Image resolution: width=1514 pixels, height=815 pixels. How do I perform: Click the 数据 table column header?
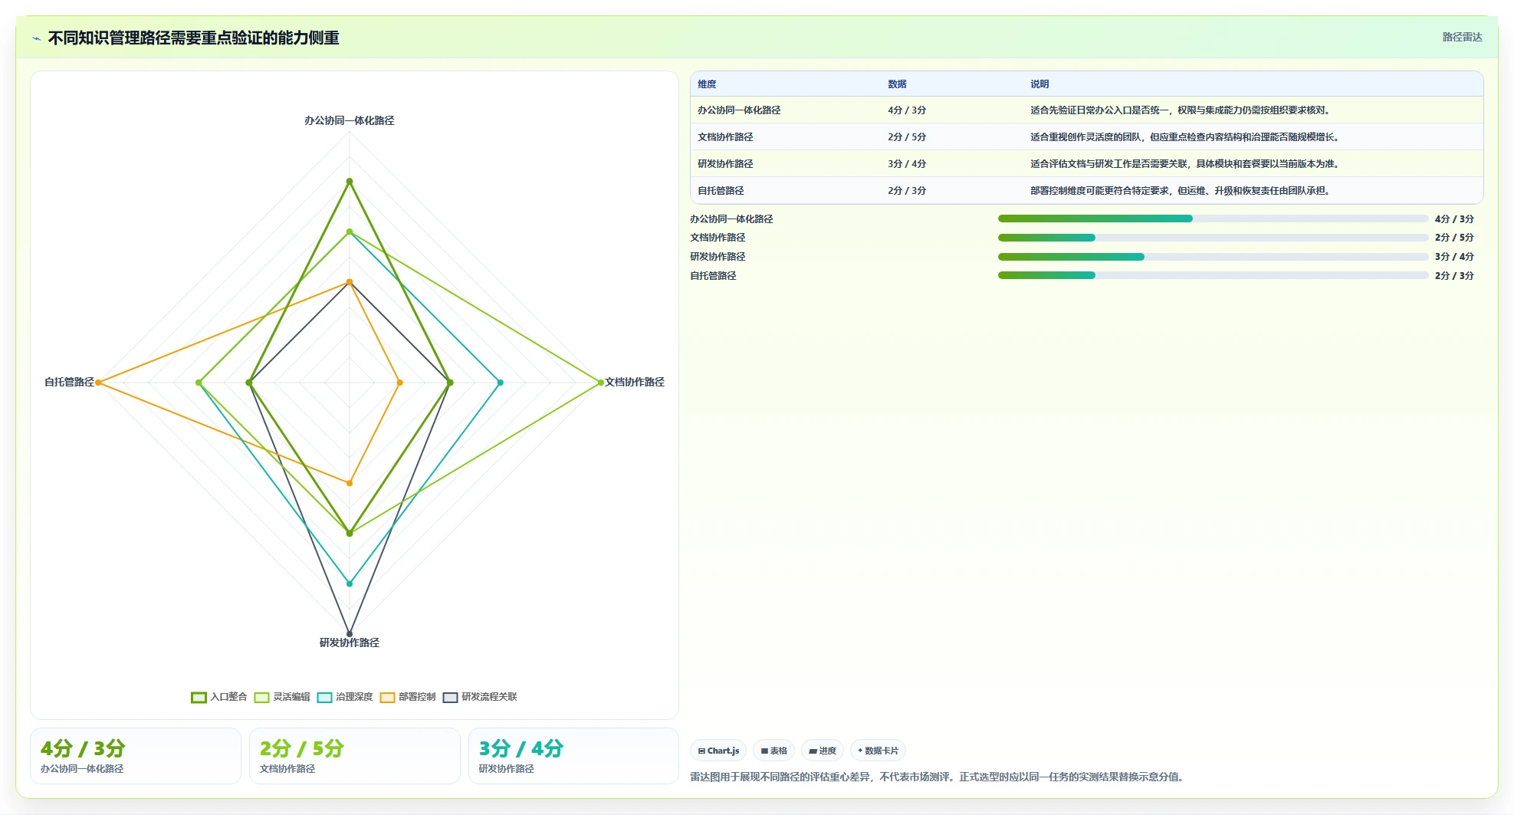click(x=897, y=84)
